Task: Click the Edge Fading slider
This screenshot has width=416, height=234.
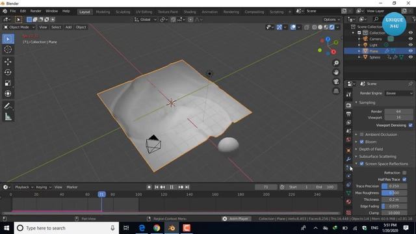Action: 394,206
